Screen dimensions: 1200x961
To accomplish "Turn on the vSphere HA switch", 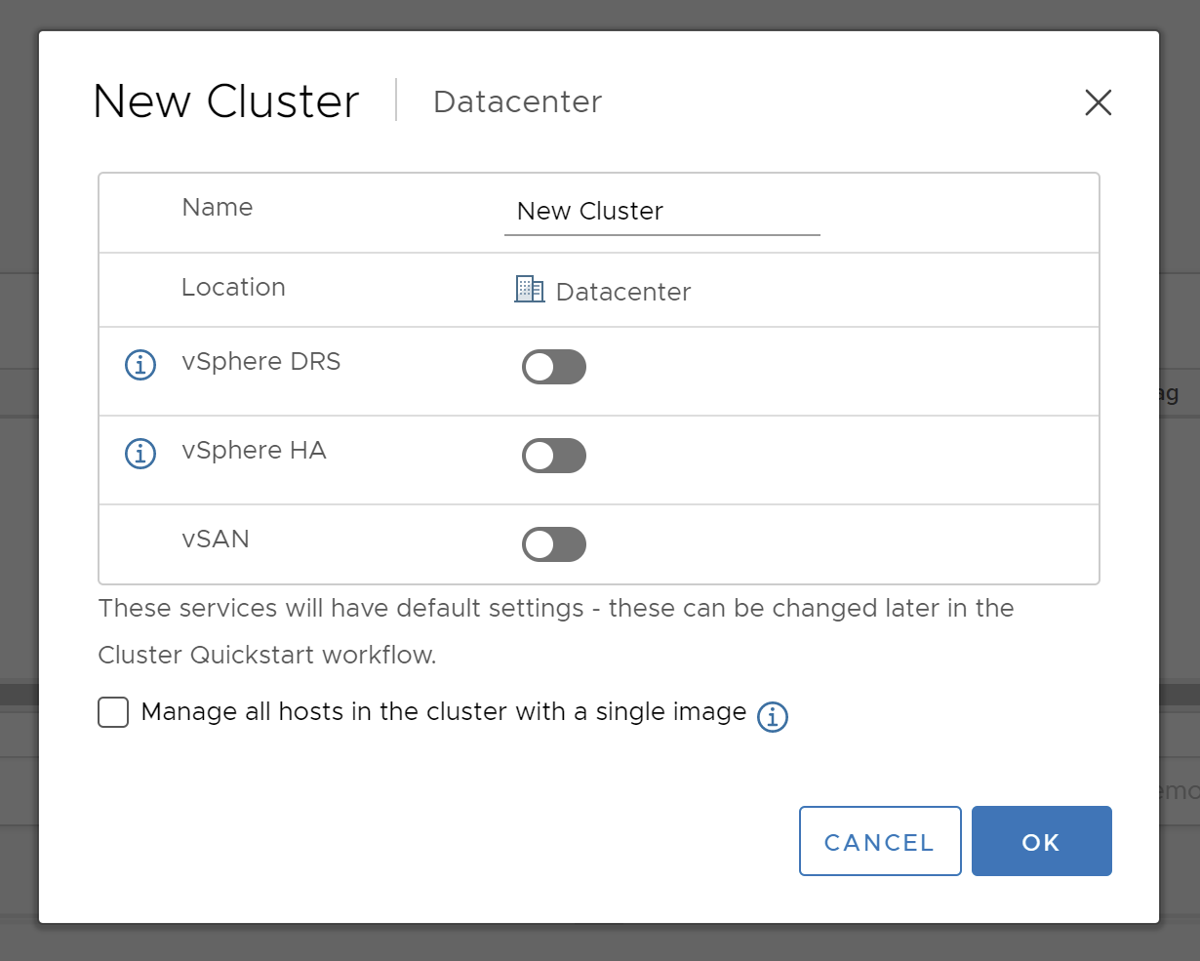I will 554,456.
